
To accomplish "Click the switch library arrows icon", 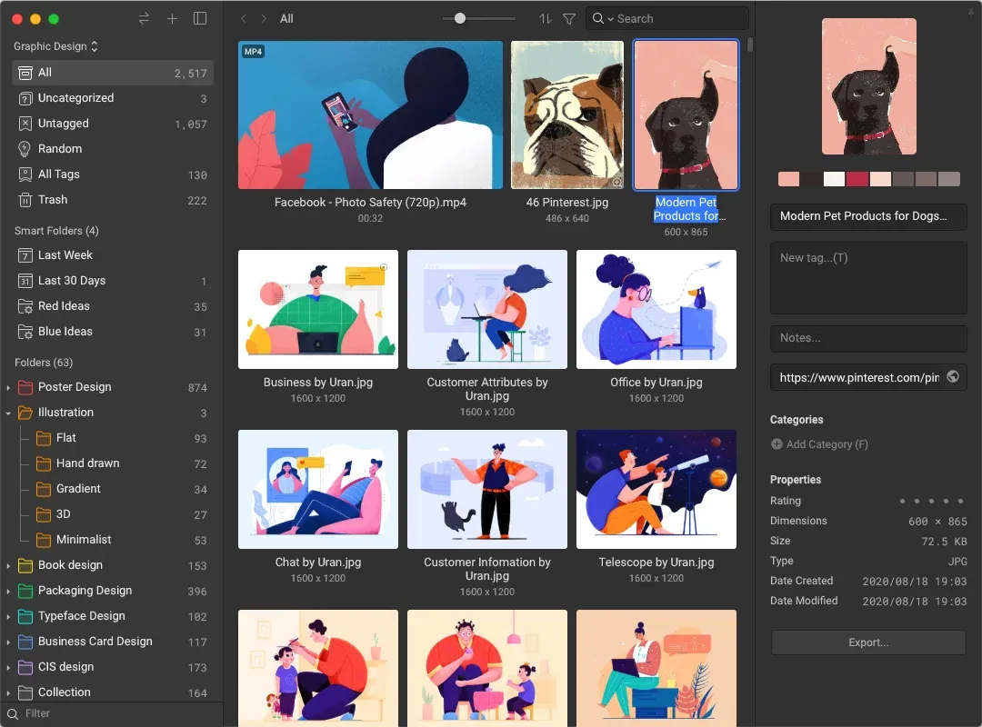I will click(144, 19).
